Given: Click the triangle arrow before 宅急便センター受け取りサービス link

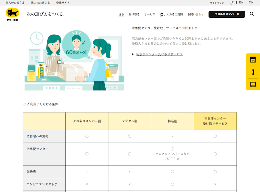Looking at the screenshot, I should pyautogui.click(x=133, y=54).
